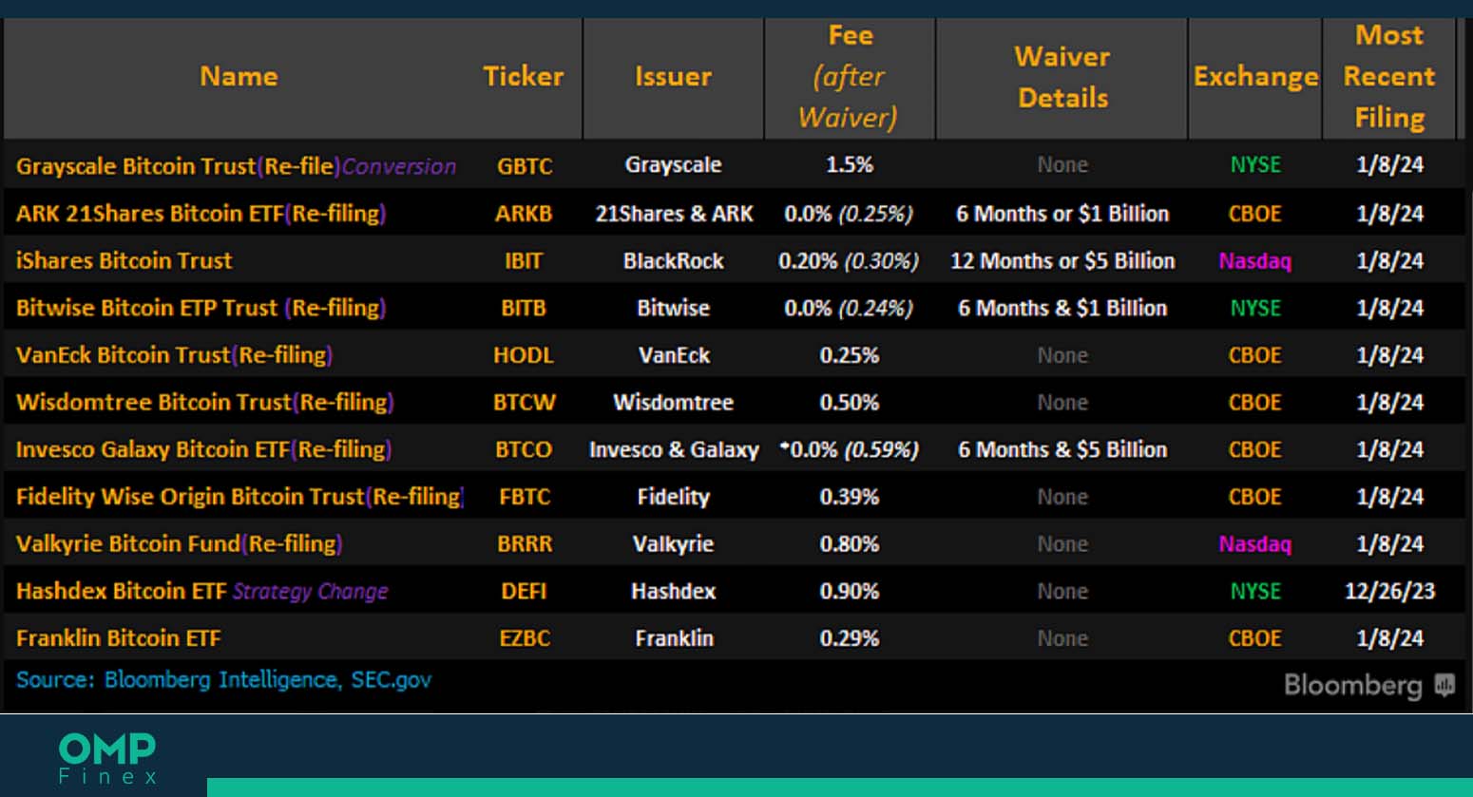Click Nasdaq exchange in Valkyrie row
This screenshot has height=797, width=1473.
1255,544
